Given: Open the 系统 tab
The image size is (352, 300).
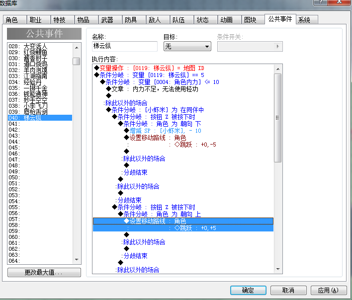Looking at the screenshot, I should pyautogui.click(x=307, y=20).
